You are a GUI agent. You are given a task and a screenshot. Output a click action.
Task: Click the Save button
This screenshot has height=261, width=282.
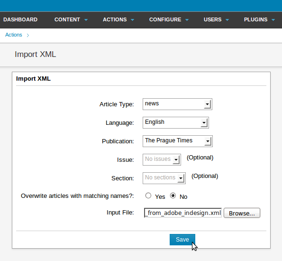[182, 240]
